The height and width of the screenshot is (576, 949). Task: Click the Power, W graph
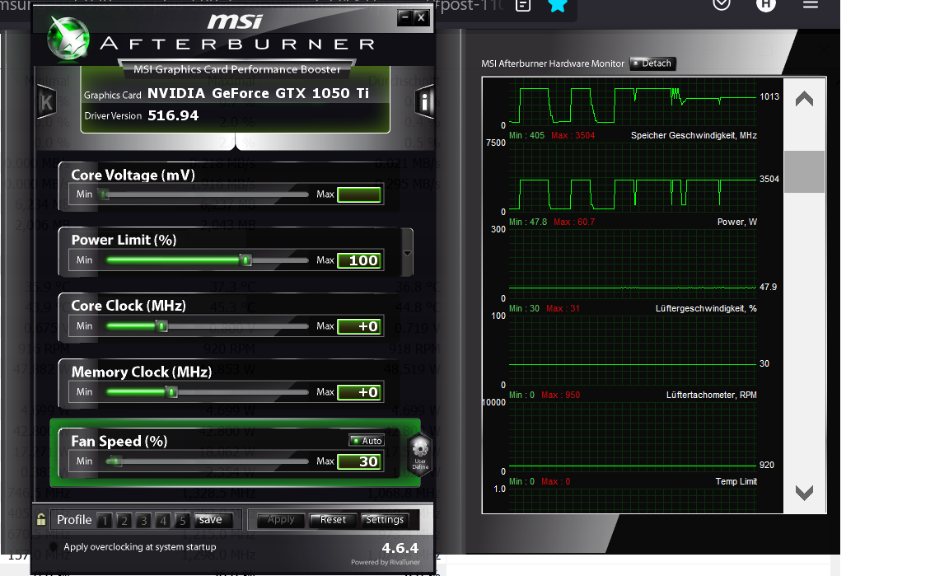[633, 264]
